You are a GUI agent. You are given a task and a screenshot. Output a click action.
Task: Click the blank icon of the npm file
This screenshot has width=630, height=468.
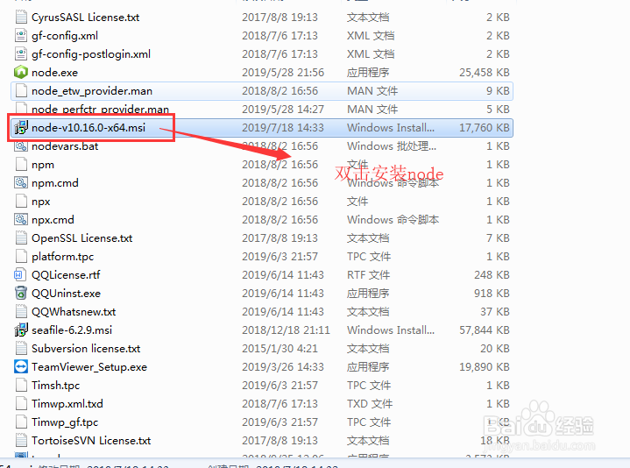[x=21, y=165]
